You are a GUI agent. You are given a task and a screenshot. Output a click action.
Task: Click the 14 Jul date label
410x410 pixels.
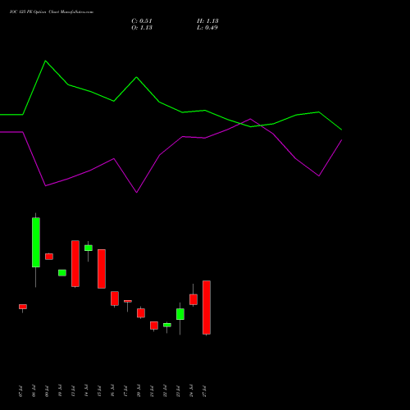[86, 391]
